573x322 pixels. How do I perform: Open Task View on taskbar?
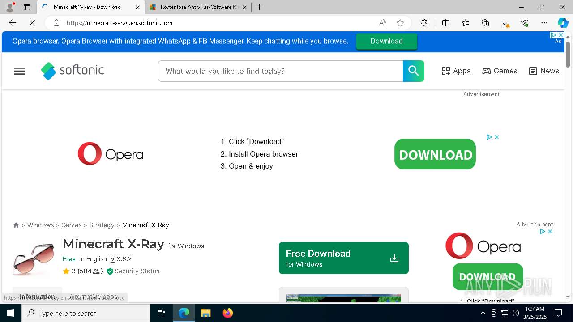[161, 313]
